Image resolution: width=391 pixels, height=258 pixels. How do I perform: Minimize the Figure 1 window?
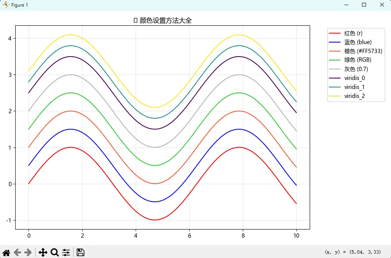346,5
